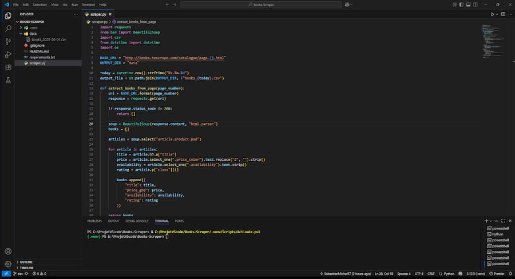Screen dimensions: 515x279
Task: Open the Run and Debug view
Action: 8,54
